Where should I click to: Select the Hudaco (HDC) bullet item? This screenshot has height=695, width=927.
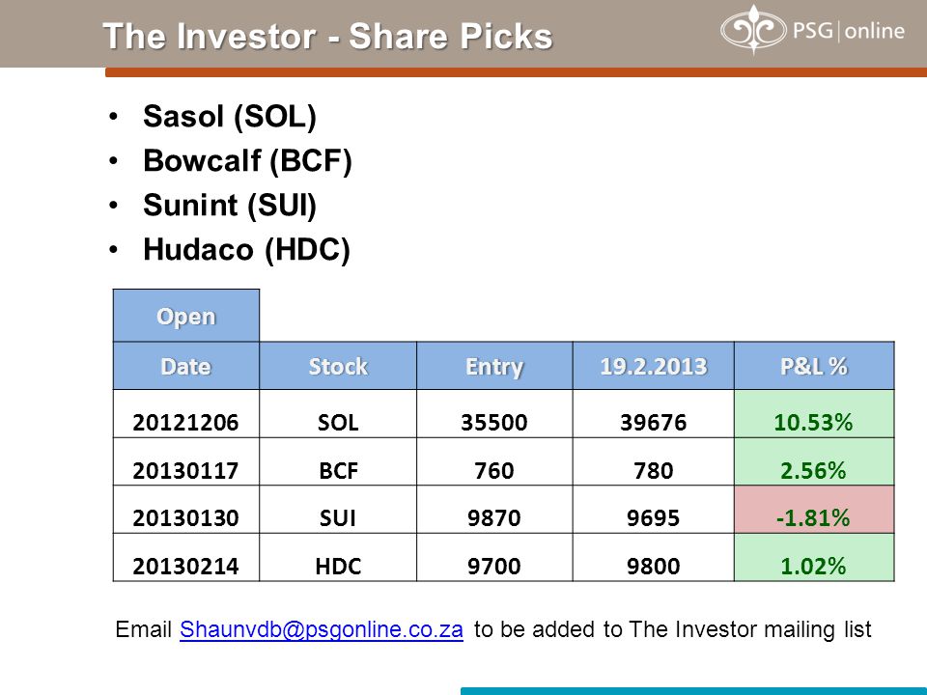click(x=246, y=249)
